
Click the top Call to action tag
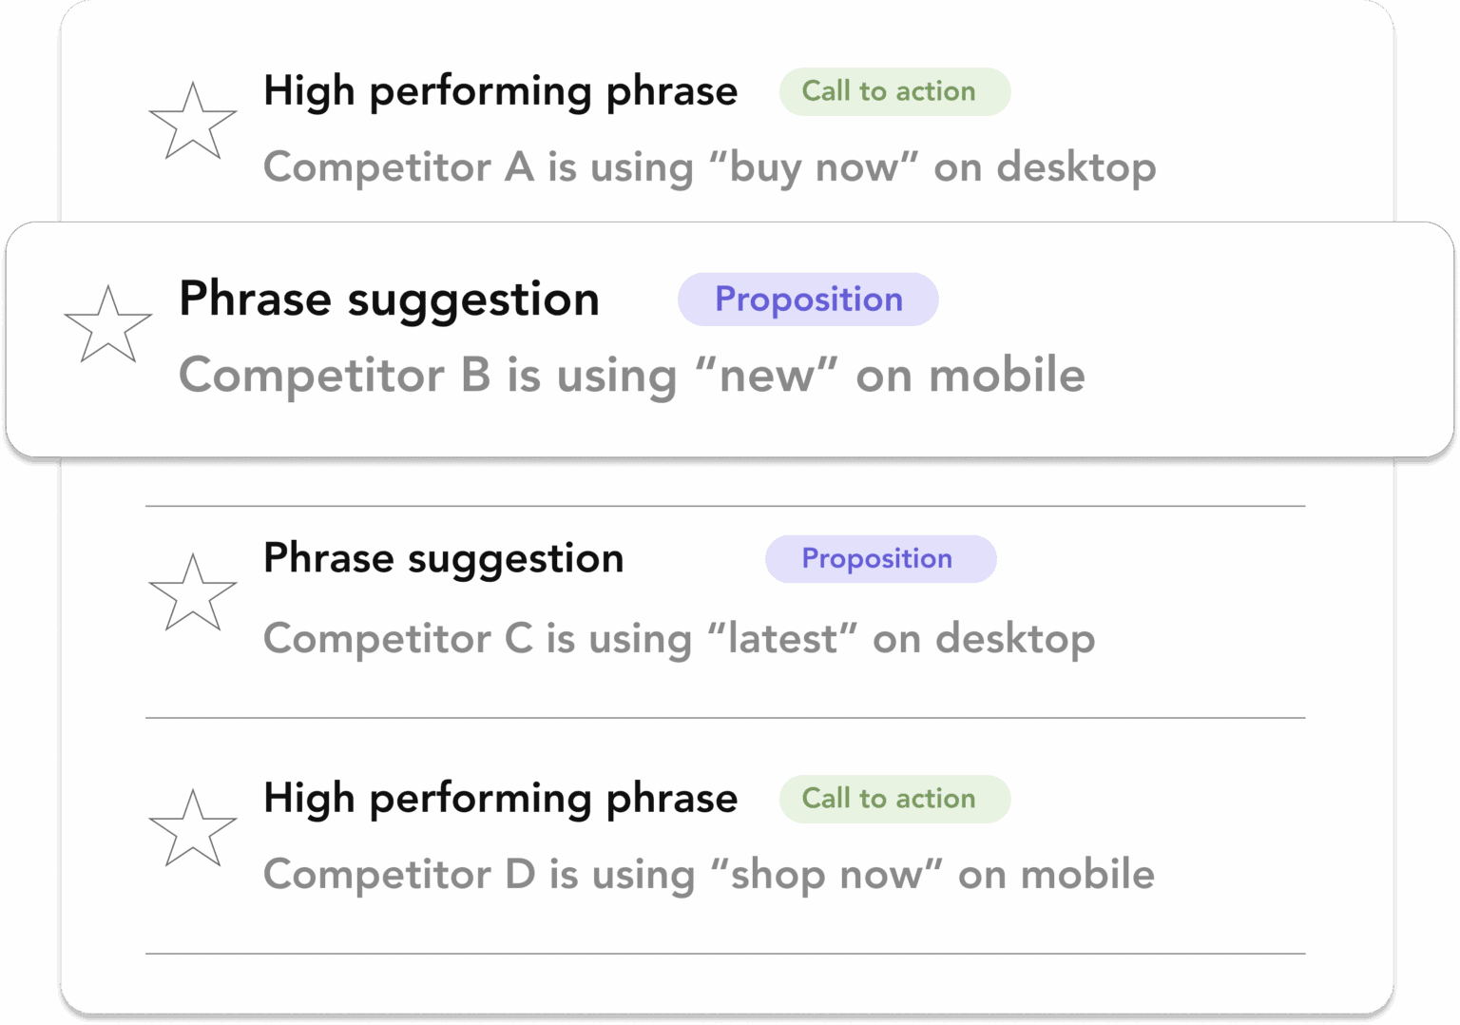click(894, 91)
